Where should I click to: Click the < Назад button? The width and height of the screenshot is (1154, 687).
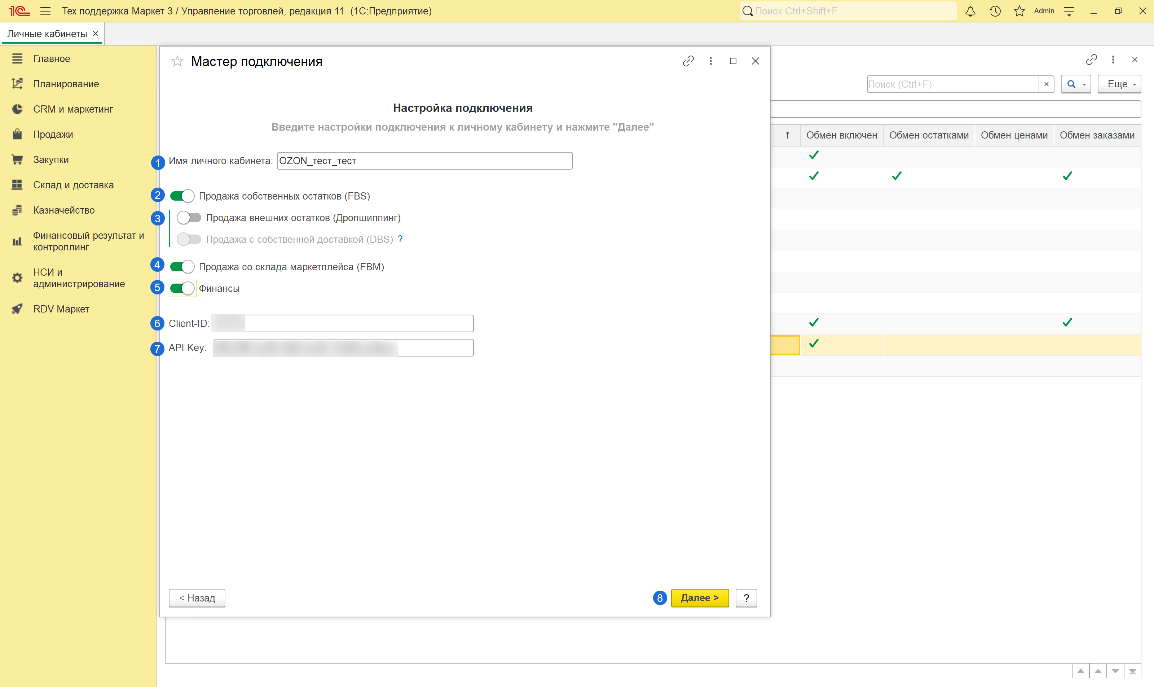coord(197,598)
